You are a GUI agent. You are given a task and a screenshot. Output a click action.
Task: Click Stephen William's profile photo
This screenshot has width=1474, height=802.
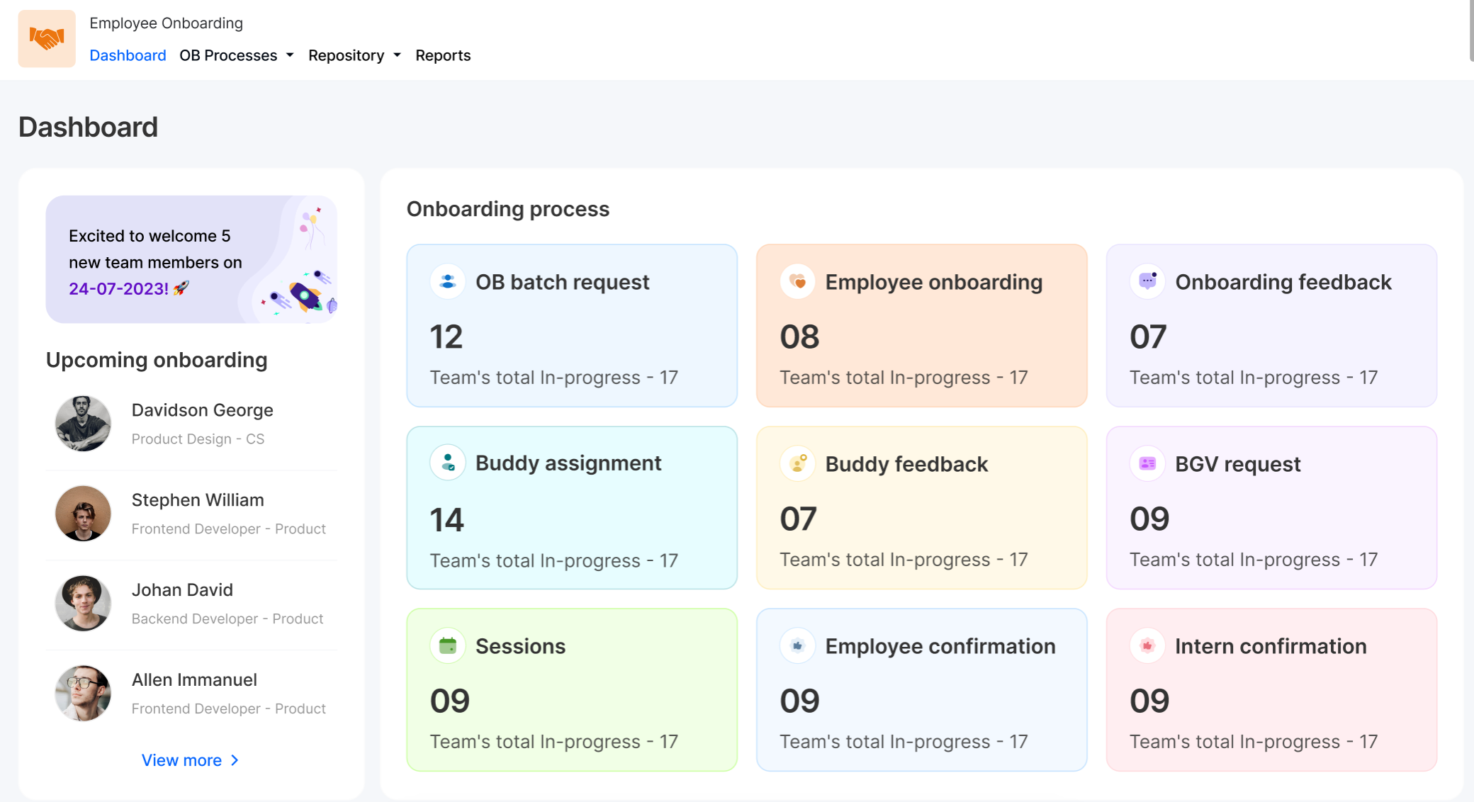[x=83, y=513]
